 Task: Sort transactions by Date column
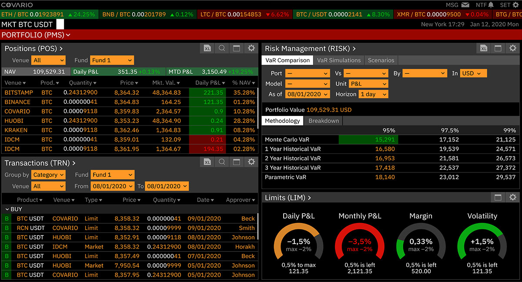coord(206,200)
